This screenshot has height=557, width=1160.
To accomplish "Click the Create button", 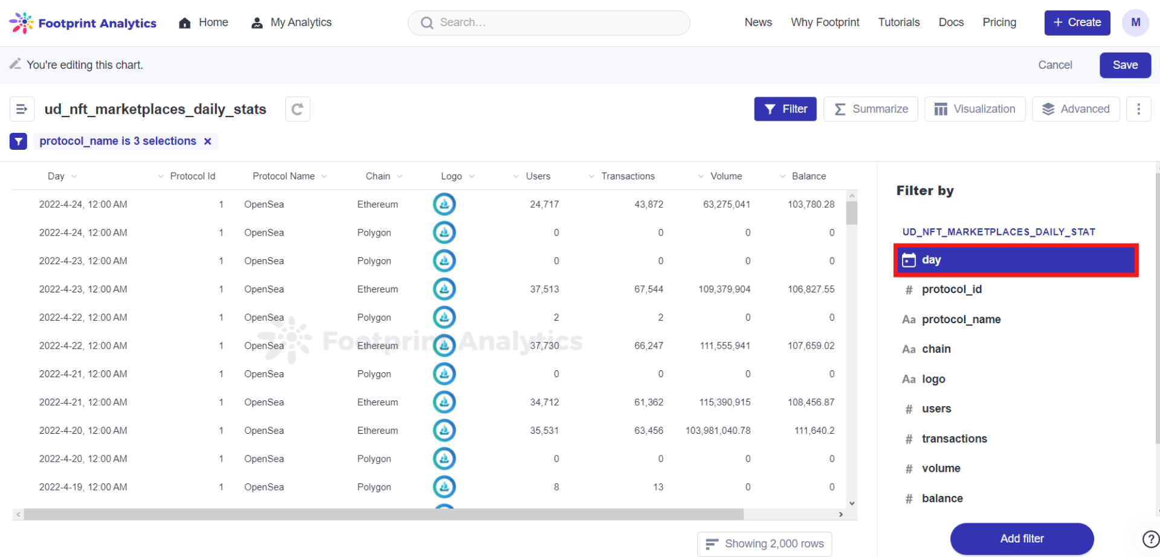I will (1077, 22).
